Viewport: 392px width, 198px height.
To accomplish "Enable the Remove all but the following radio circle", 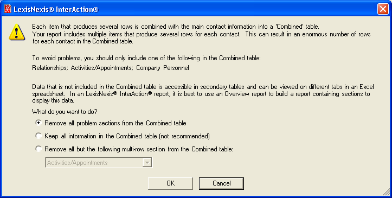I will [x=38, y=149].
